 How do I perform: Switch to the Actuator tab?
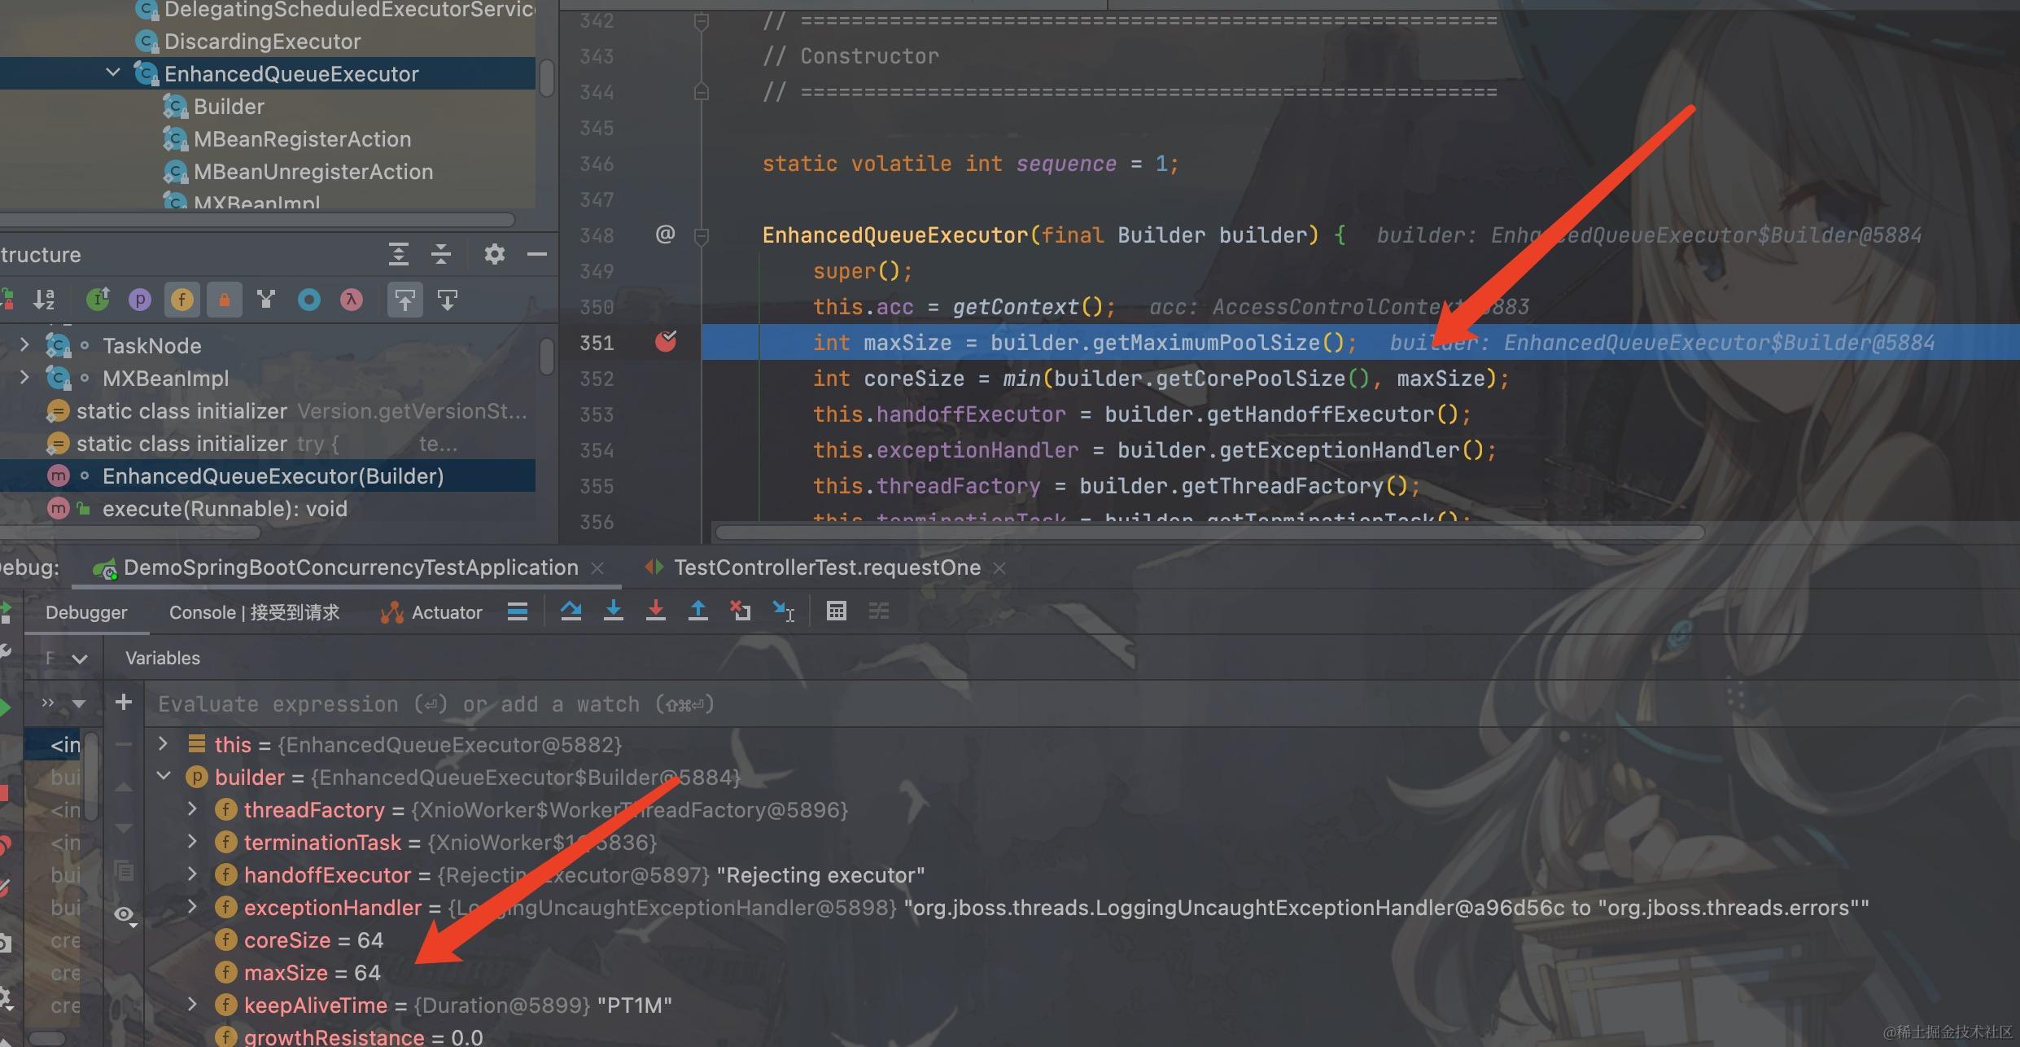click(x=431, y=612)
